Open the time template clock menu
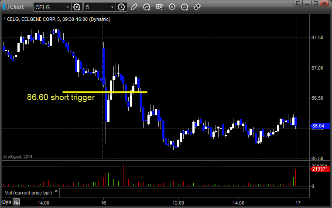The width and height of the screenshot is (332, 208). point(122,7)
